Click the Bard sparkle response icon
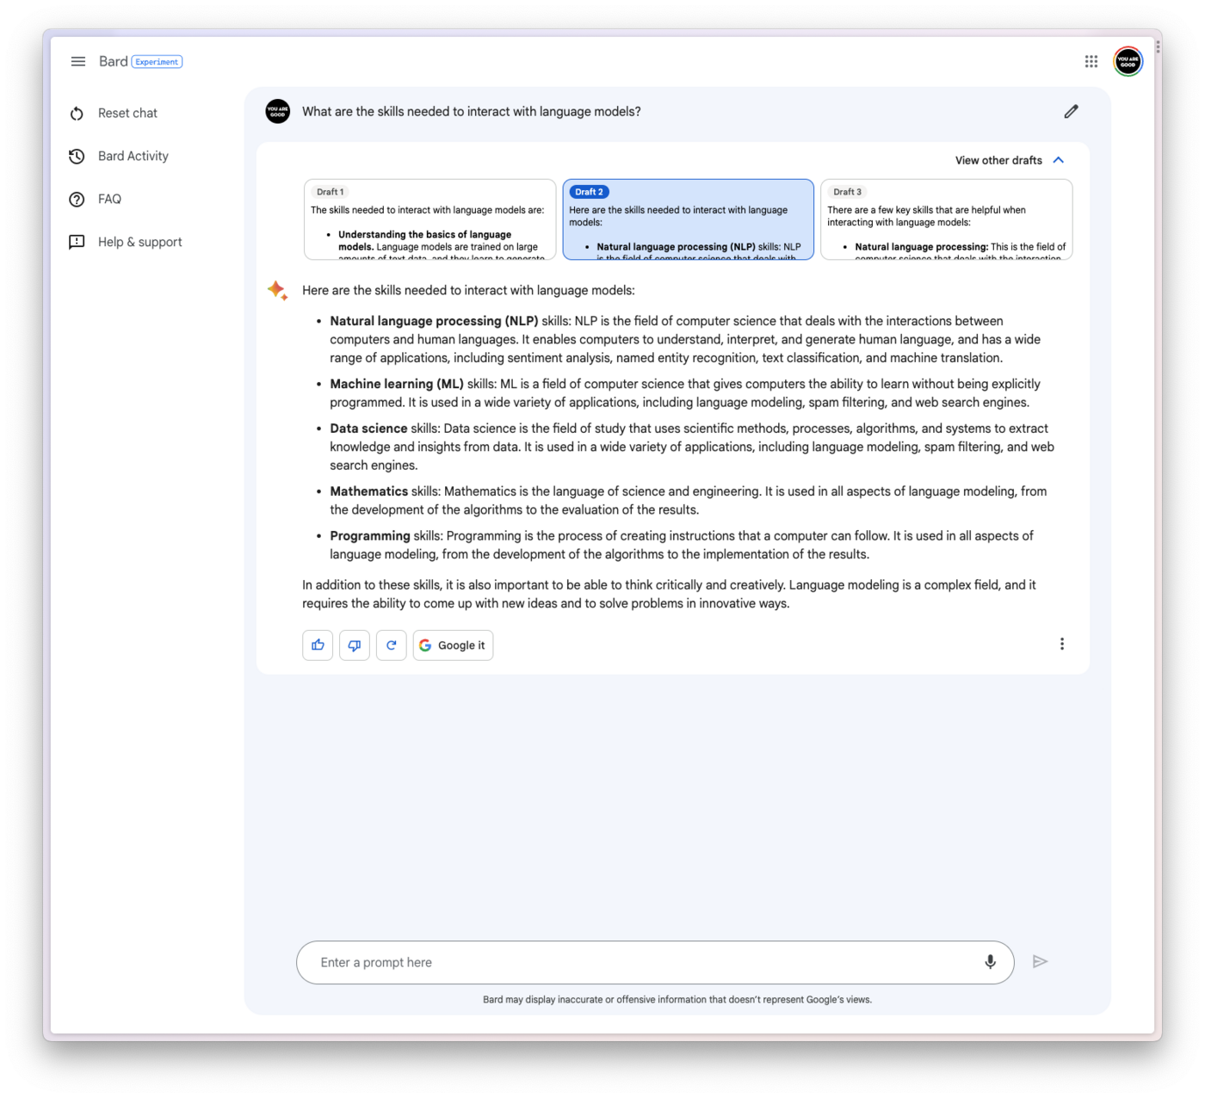 click(277, 291)
